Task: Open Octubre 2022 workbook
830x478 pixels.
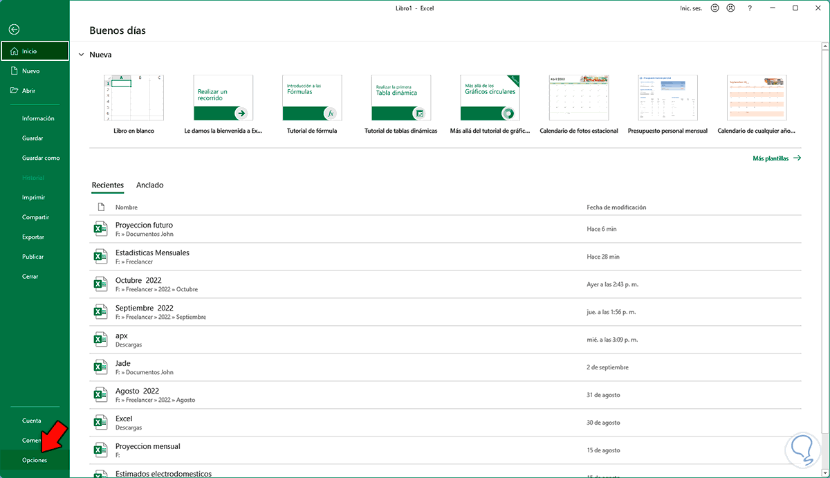Action: click(445, 284)
